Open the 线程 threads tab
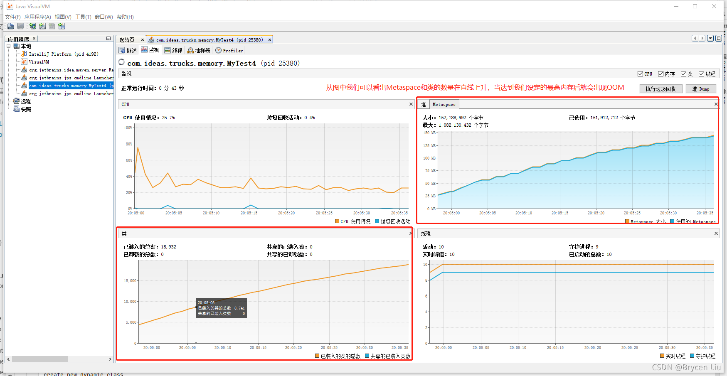The width and height of the screenshot is (727, 376). click(x=173, y=50)
